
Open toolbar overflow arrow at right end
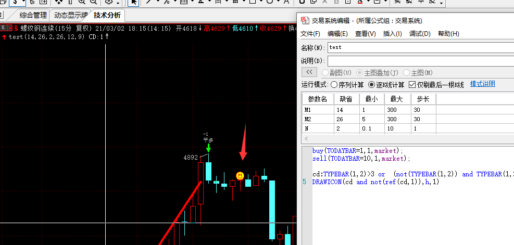click(442, 3)
